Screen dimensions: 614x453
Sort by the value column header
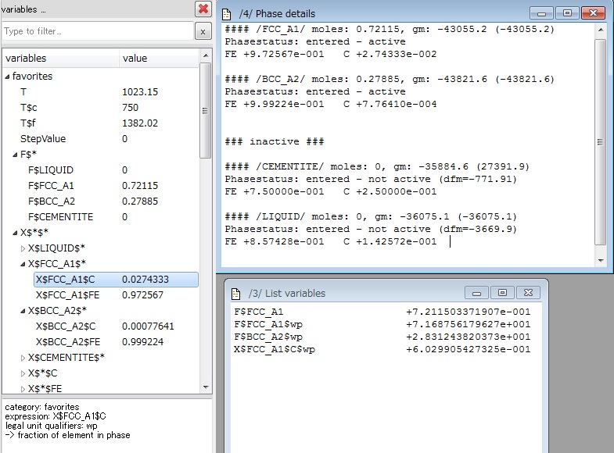pyautogui.click(x=156, y=58)
